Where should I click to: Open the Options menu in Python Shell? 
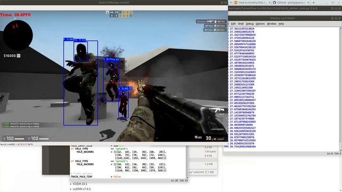[260, 23]
